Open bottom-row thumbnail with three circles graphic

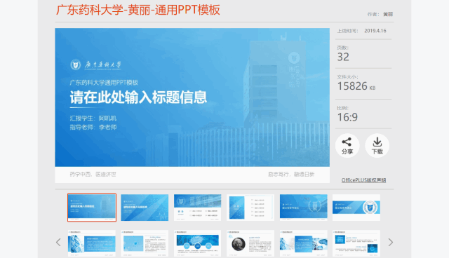point(198,243)
